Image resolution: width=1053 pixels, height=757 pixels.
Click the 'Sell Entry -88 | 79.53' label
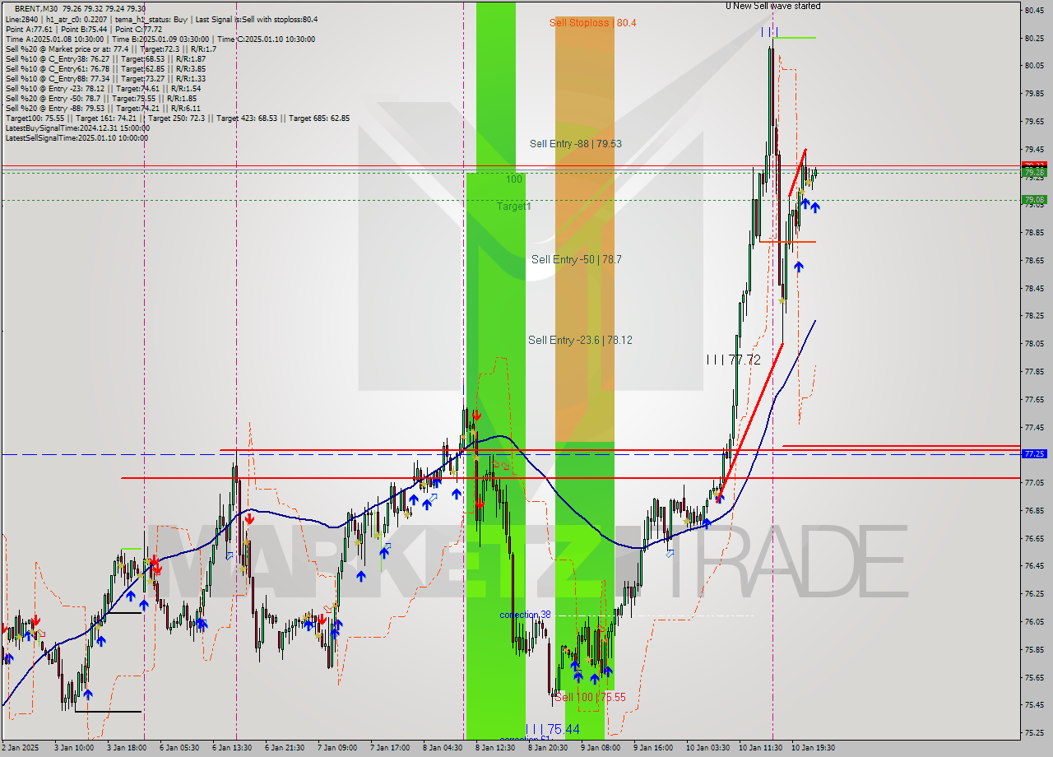575,144
